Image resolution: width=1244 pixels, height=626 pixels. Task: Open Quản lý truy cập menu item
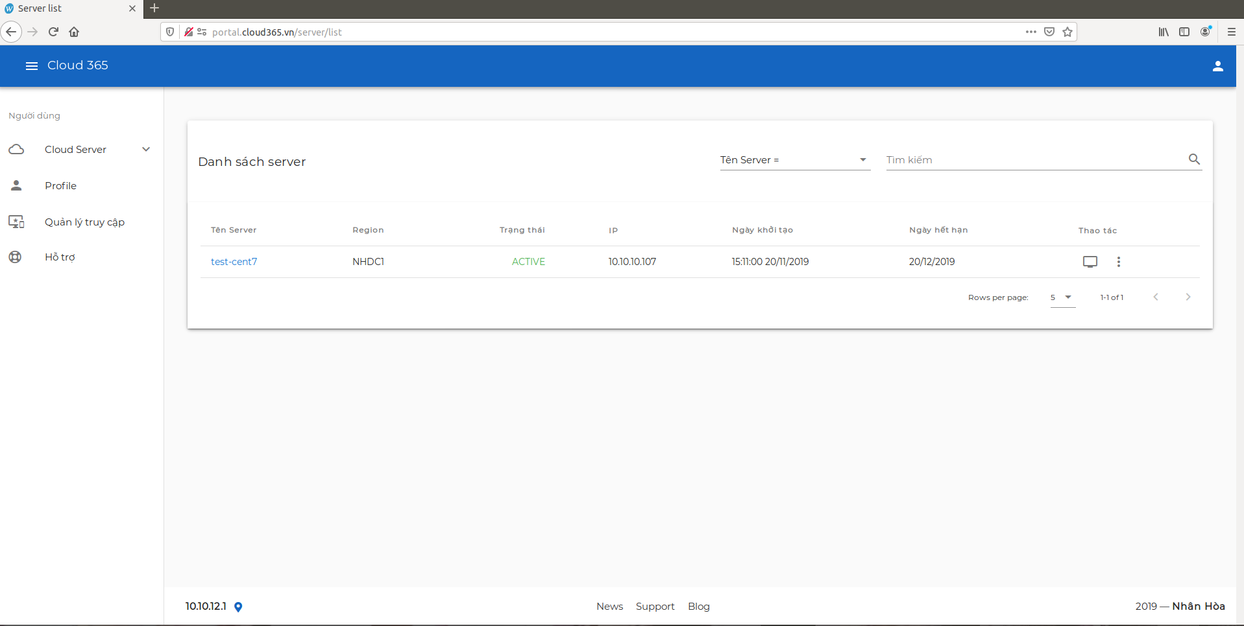pyautogui.click(x=81, y=222)
